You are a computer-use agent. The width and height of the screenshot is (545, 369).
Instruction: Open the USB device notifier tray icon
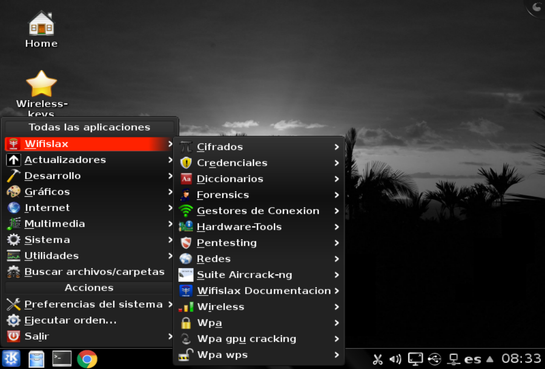(x=434, y=359)
